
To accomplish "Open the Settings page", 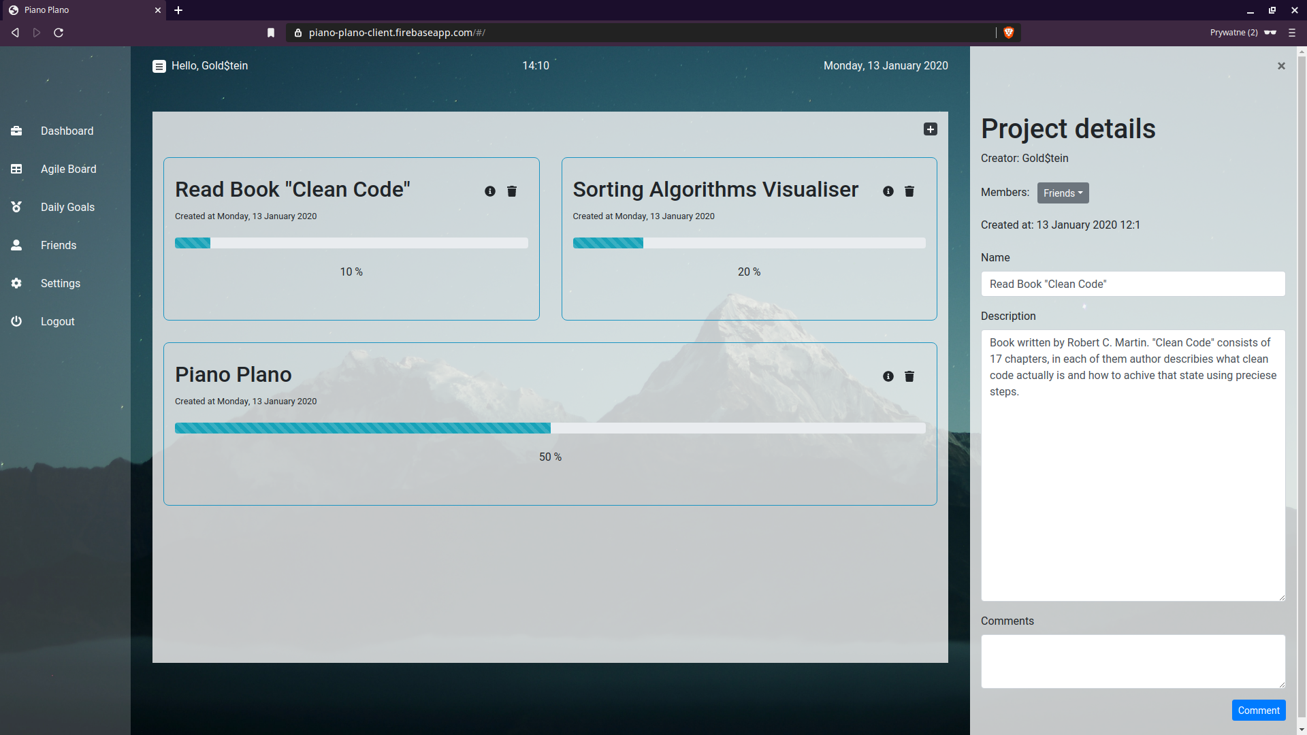I will [60, 283].
